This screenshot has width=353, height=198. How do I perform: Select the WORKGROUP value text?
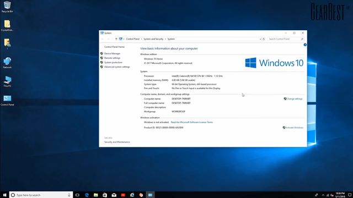click(x=178, y=112)
